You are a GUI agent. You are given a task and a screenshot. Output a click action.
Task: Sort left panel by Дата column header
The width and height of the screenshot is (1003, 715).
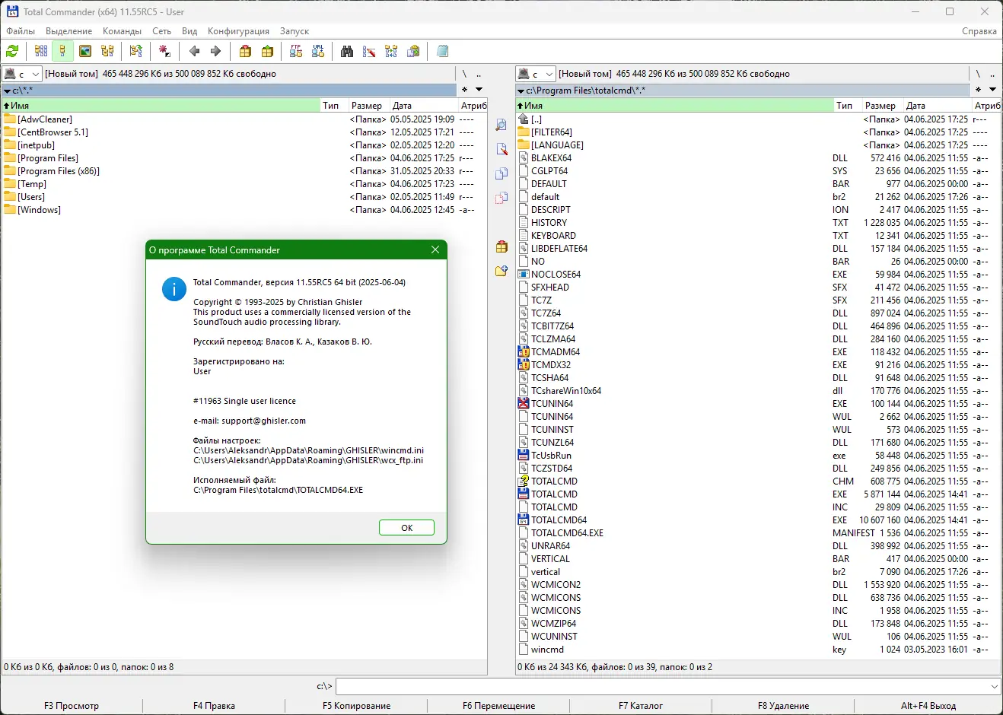[423, 106]
